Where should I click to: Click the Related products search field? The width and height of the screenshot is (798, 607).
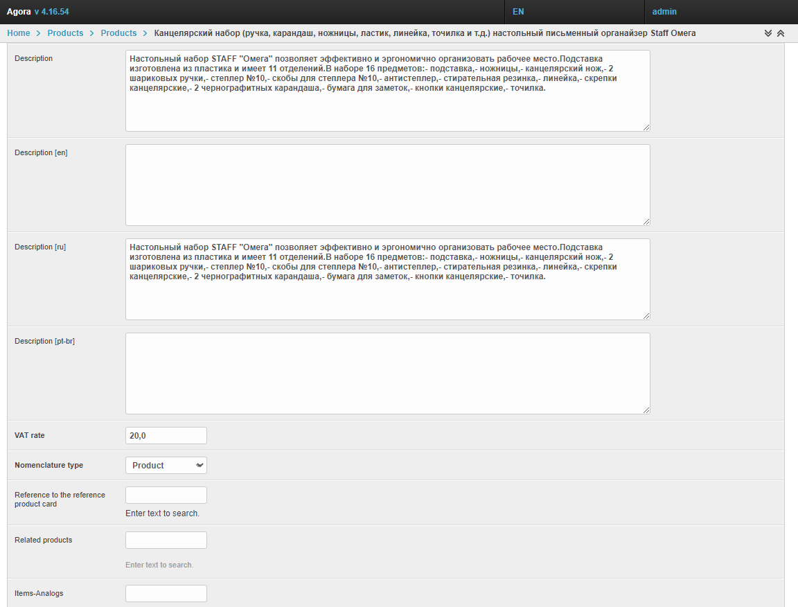(x=166, y=540)
